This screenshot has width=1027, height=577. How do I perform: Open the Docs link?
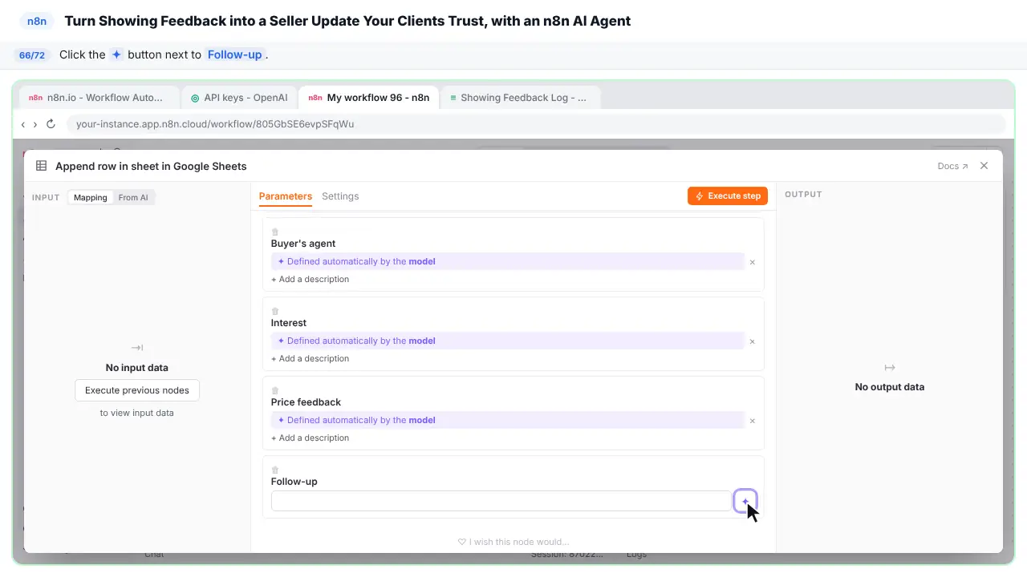click(952, 166)
